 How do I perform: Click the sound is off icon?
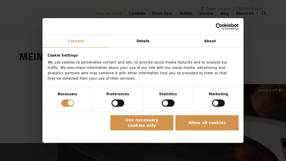(281, 90)
